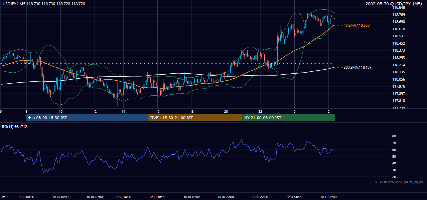The width and height of the screenshot is (427, 200).
Task: Click price axis label 118.452
Action: point(399,43)
